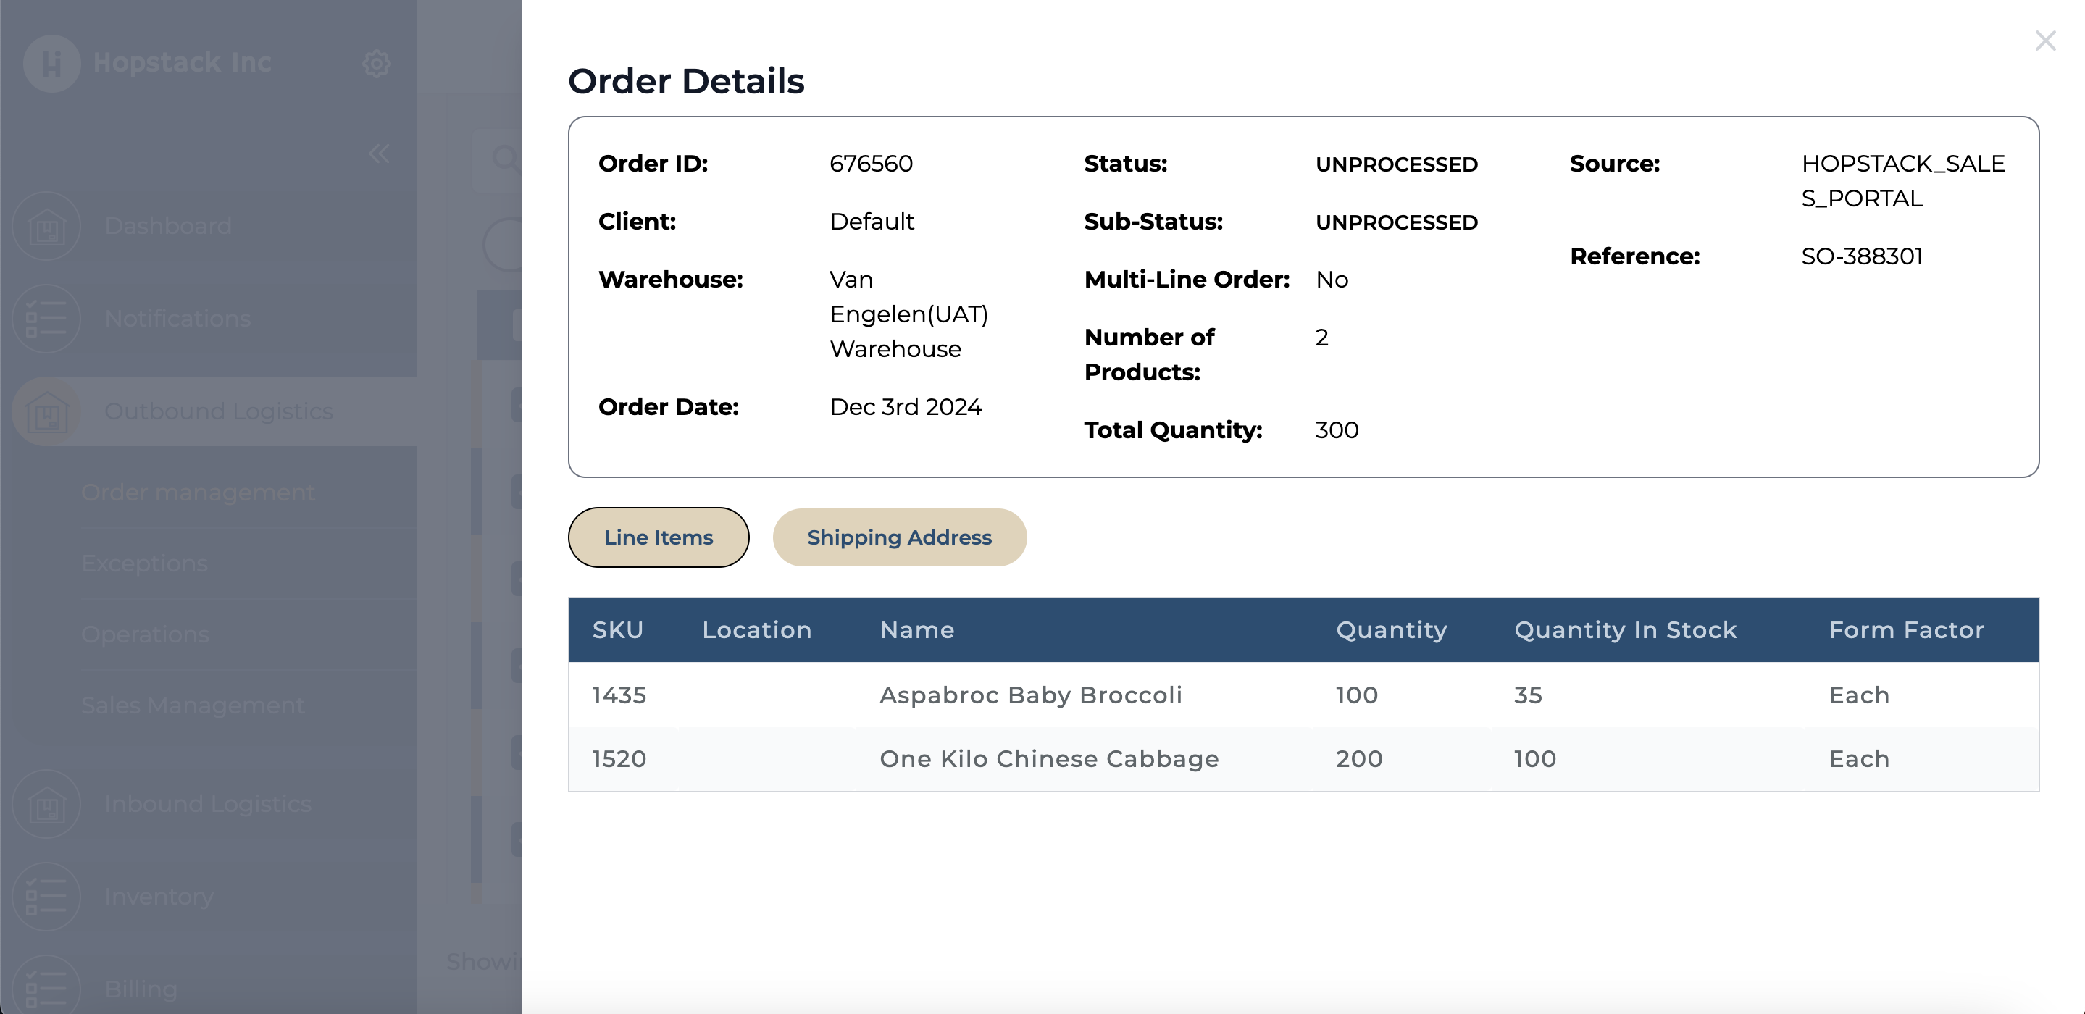The width and height of the screenshot is (2085, 1014).
Task: Click the Hopstack Inc logo icon
Action: click(52, 63)
